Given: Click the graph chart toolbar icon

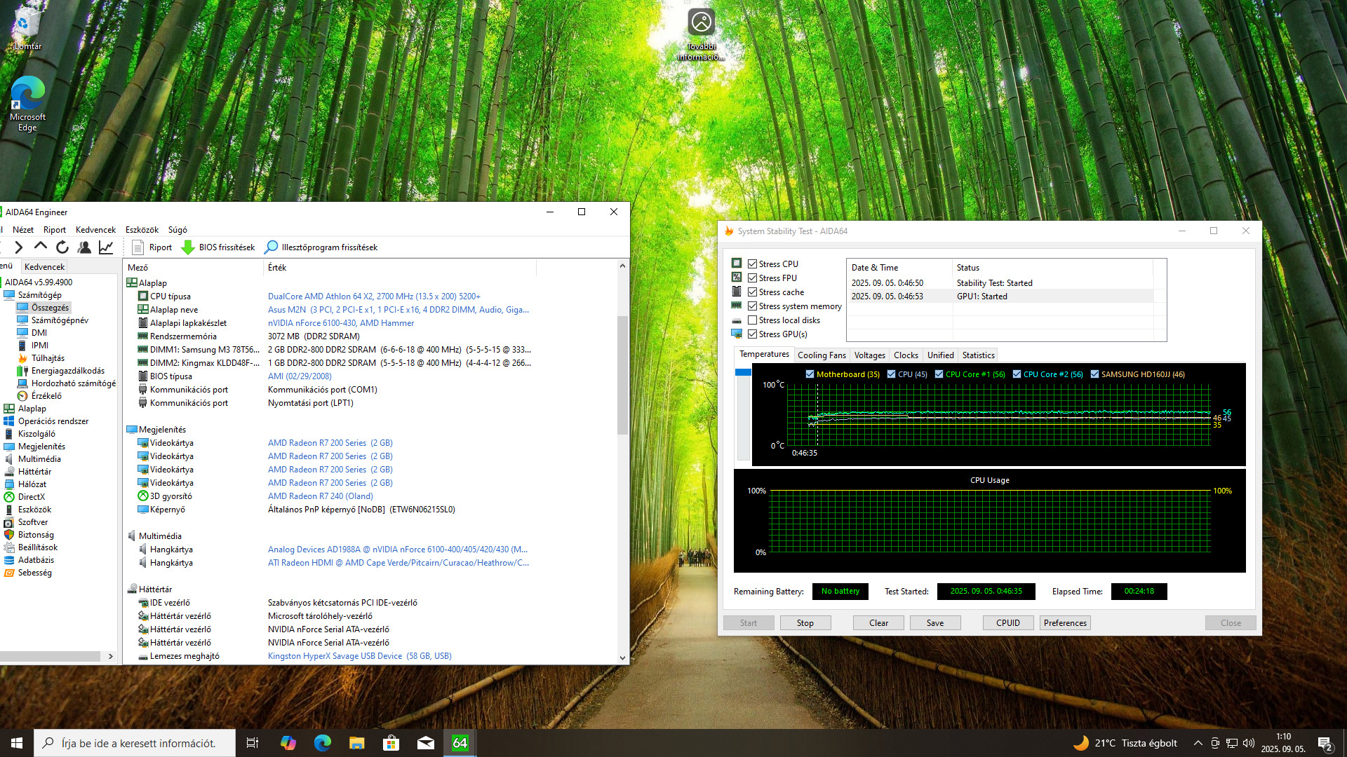Looking at the screenshot, I should 106,247.
